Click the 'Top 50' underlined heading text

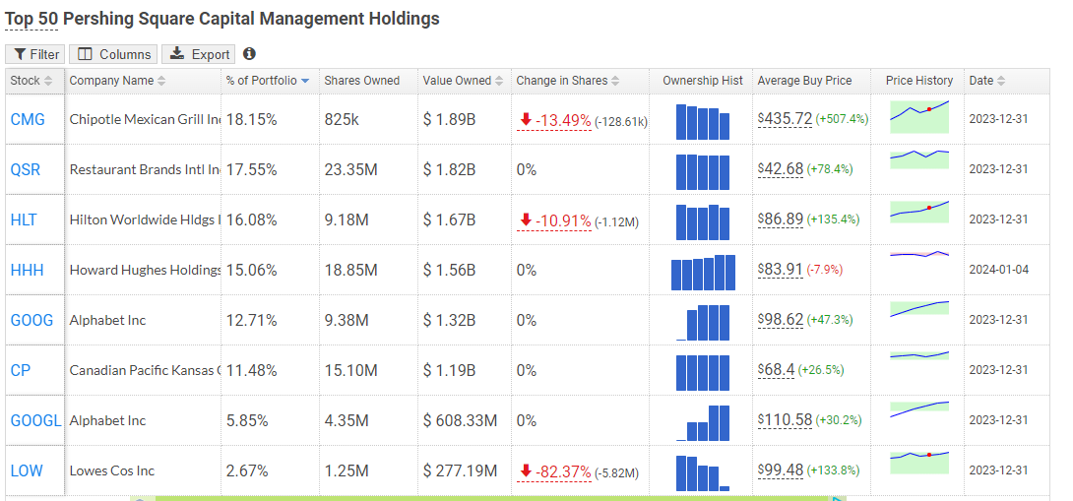tap(31, 19)
